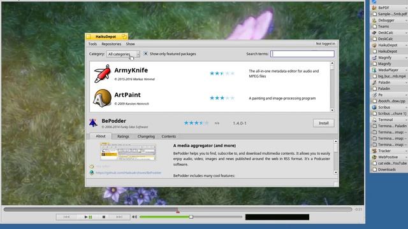Select Termina... Paladin window in Deskbar
Viewport: 408px width, 229px height.
click(x=389, y=126)
